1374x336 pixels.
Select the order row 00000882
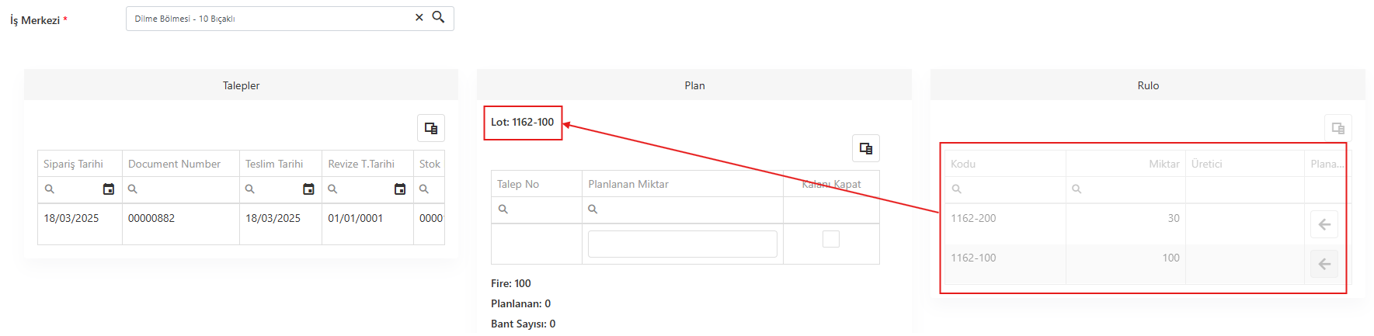click(241, 218)
